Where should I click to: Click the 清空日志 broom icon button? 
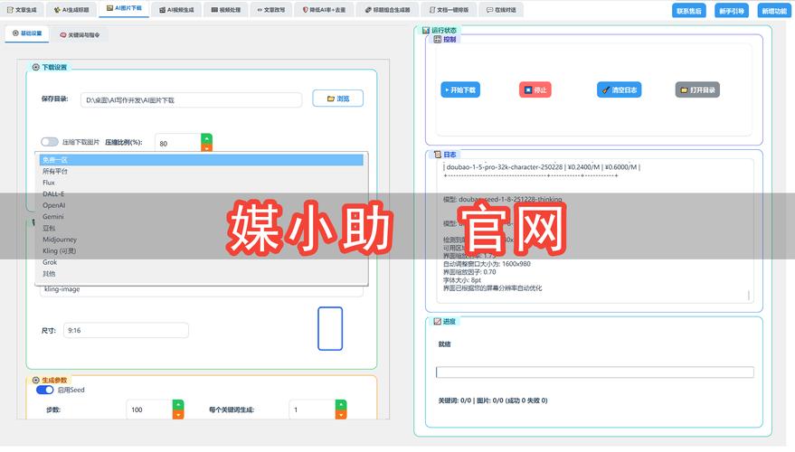click(619, 90)
